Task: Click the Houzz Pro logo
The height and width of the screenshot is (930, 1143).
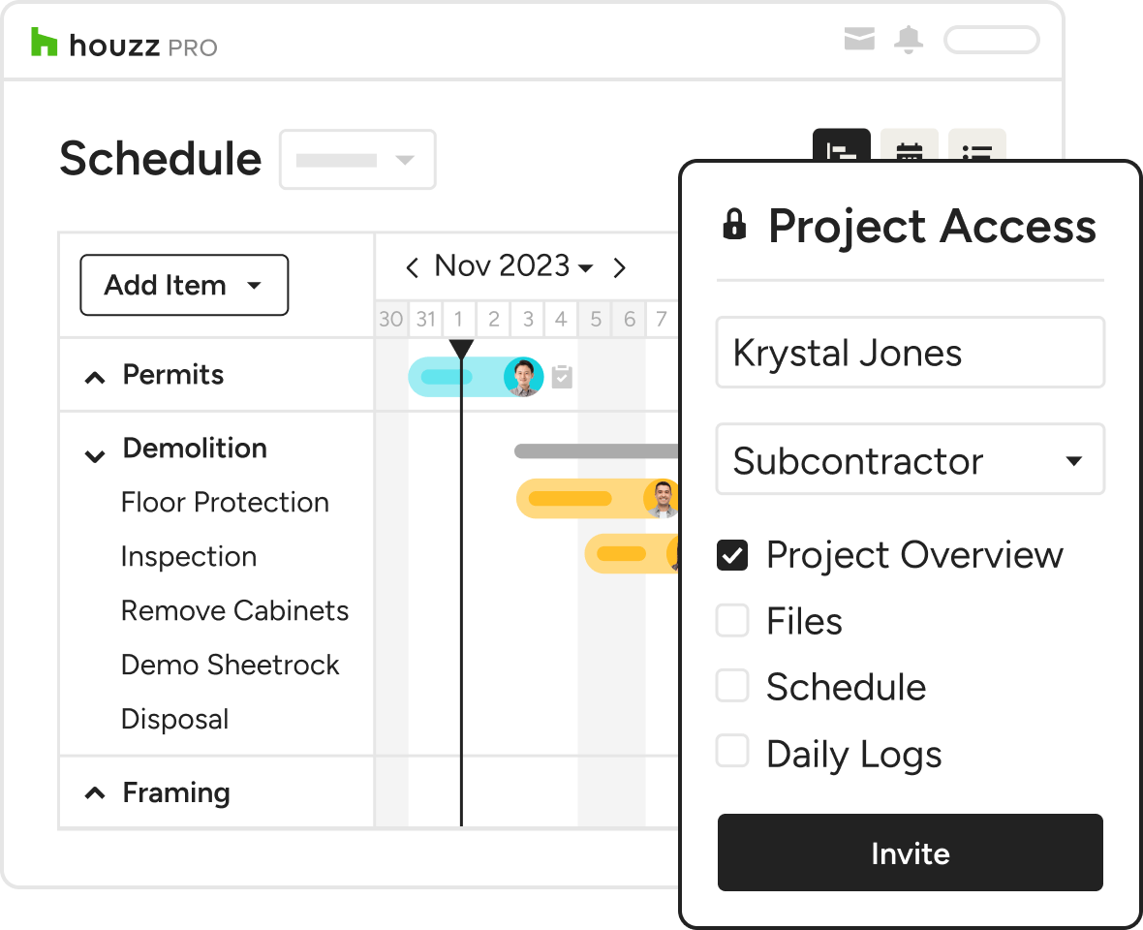Action: click(x=124, y=45)
